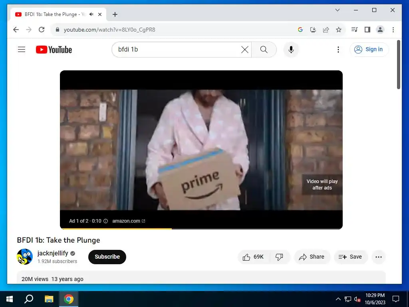Click the Video will play after ads notice
Image resolution: width=409 pixels, height=307 pixels.
pyautogui.click(x=322, y=185)
